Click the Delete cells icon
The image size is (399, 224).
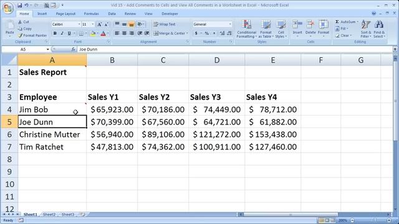point(310,25)
